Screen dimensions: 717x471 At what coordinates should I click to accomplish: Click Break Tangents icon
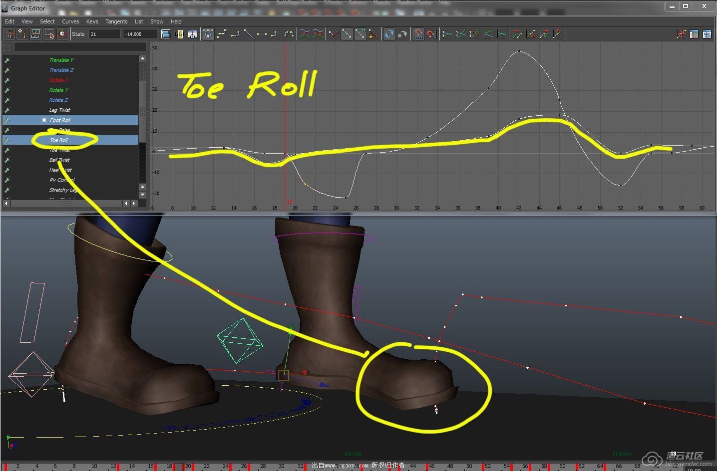[334, 34]
